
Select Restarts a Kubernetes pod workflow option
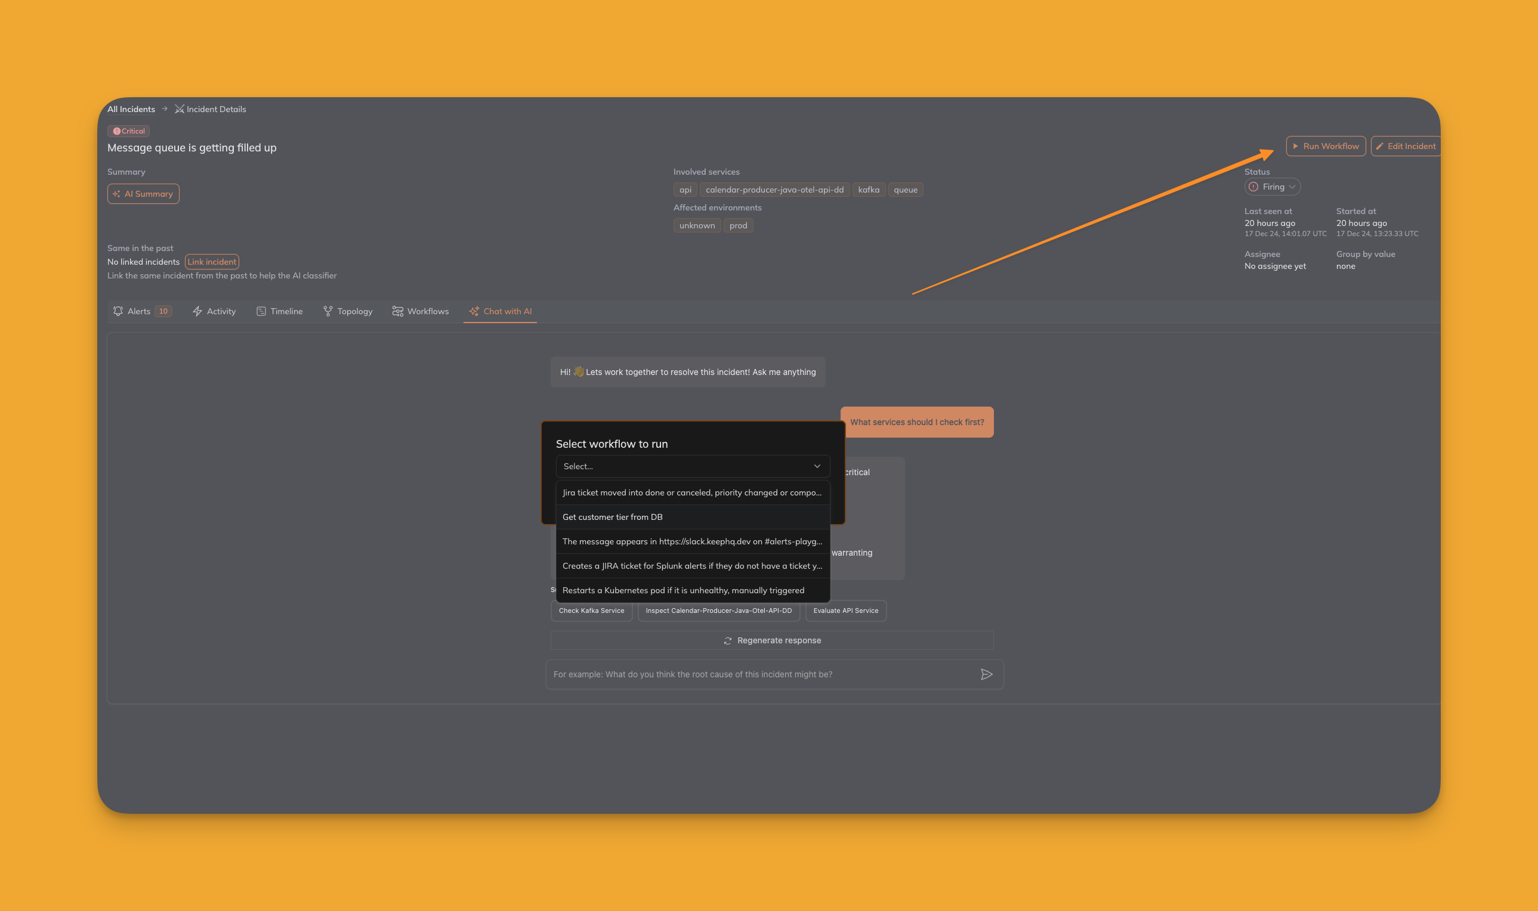(x=692, y=591)
